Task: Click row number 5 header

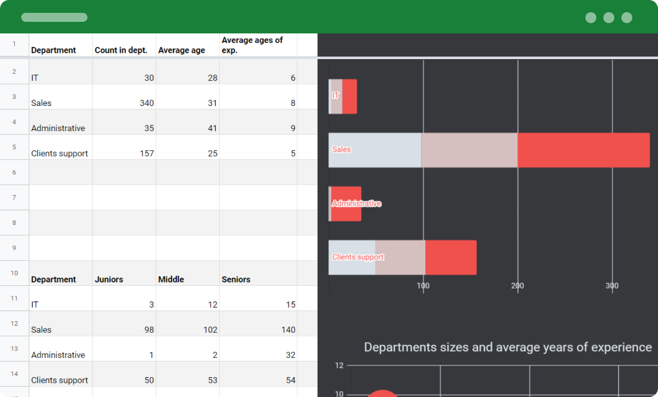Action: [14, 147]
